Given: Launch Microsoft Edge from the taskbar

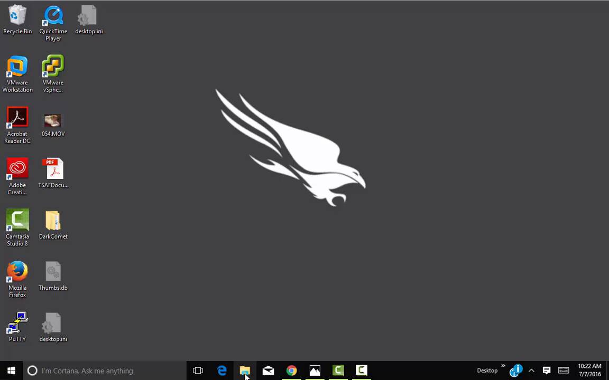Looking at the screenshot, I should (222, 370).
